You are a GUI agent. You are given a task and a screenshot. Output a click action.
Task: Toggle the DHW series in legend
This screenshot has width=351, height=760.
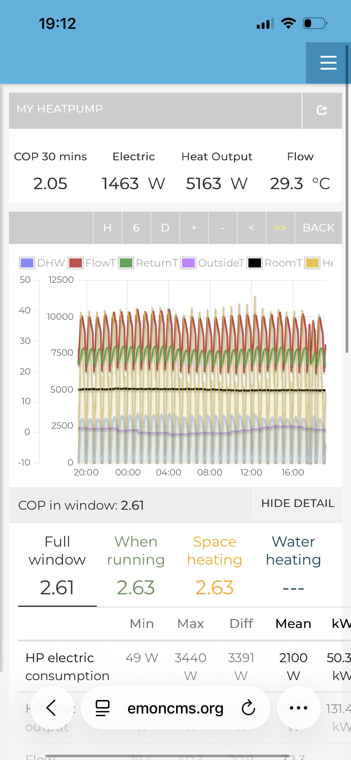(42, 263)
